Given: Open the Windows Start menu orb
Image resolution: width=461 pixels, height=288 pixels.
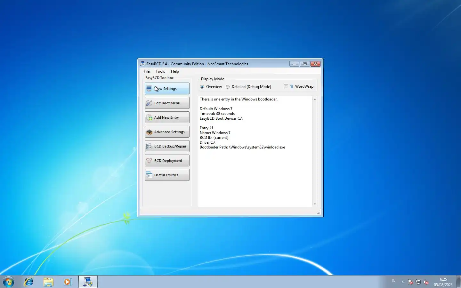Looking at the screenshot, I should click(x=9, y=282).
